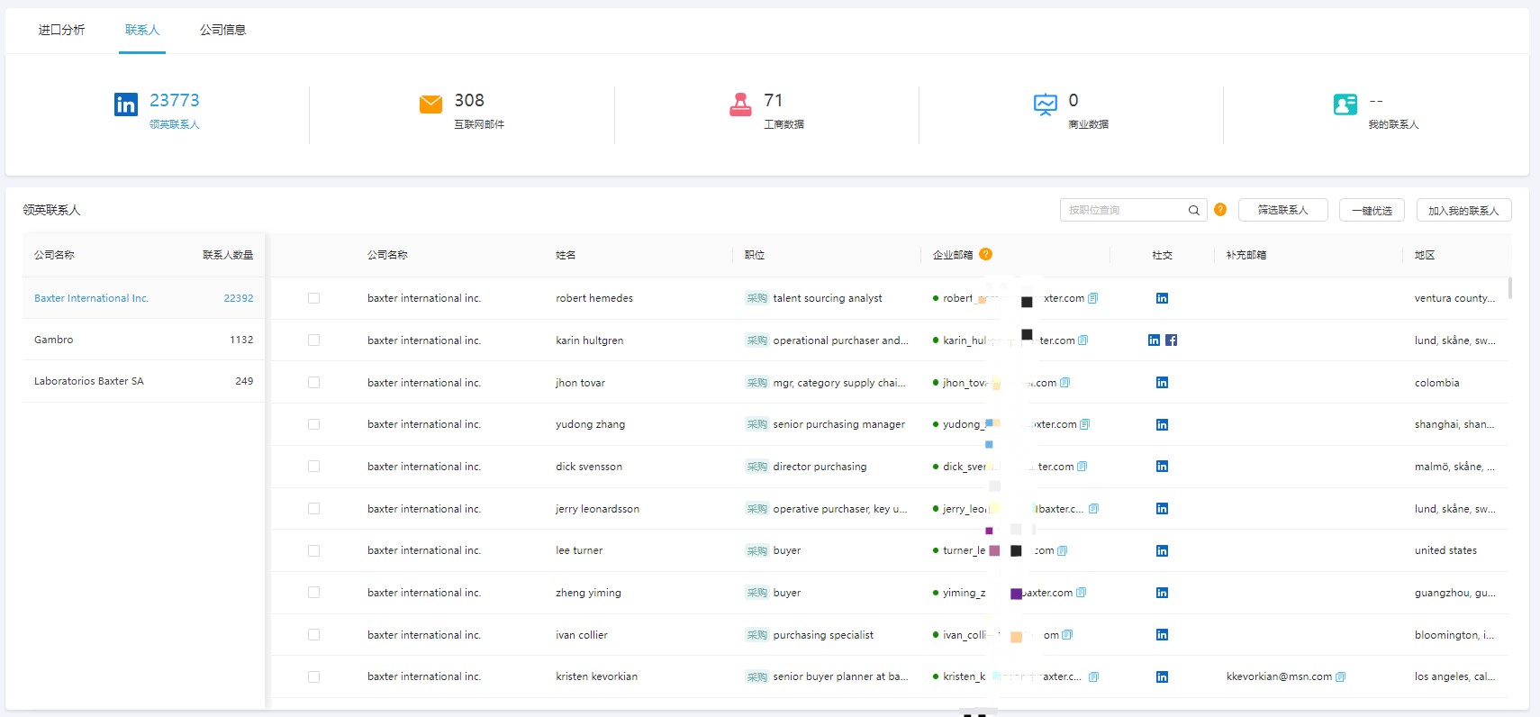Copy ivan collier company email

(x=1067, y=635)
